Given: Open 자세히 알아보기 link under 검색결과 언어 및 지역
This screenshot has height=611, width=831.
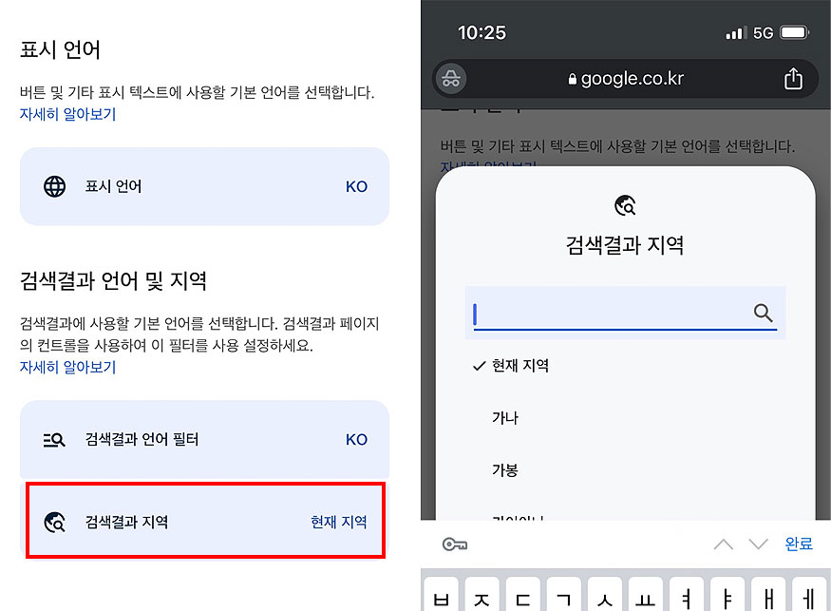Looking at the screenshot, I should [x=67, y=367].
